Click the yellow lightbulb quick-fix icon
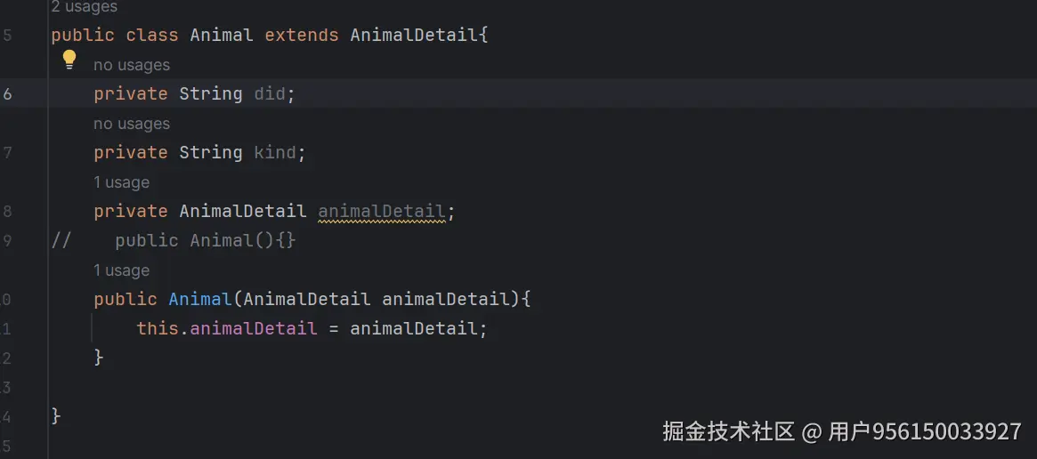The width and height of the screenshot is (1037, 459). tap(69, 60)
